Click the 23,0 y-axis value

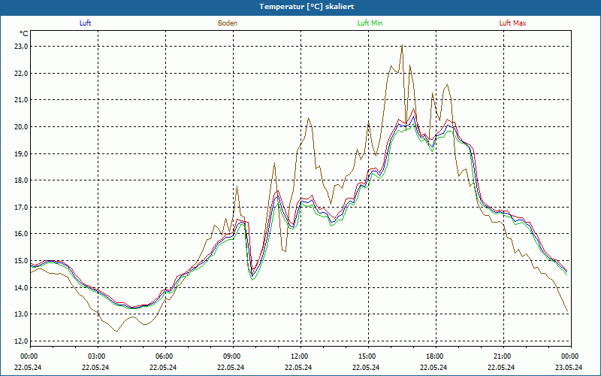22,47
